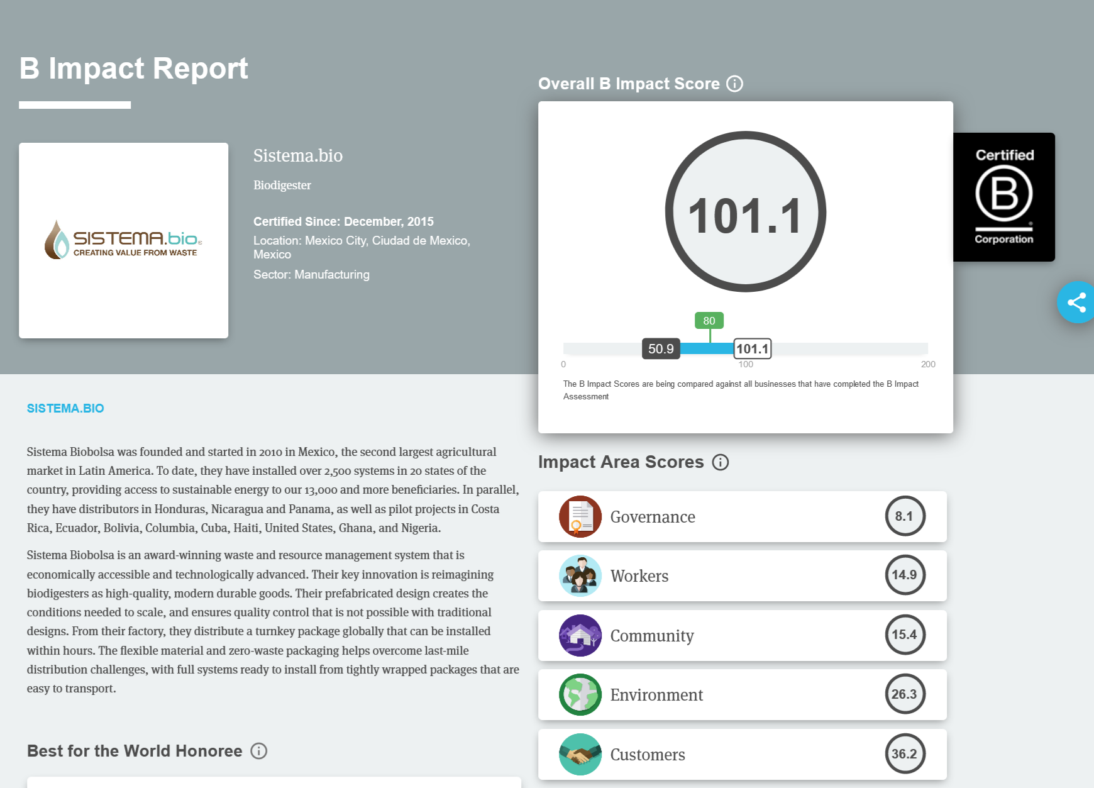Click the Customers handshake icon
The height and width of the screenshot is (788, 1094).
coord(580,754)
